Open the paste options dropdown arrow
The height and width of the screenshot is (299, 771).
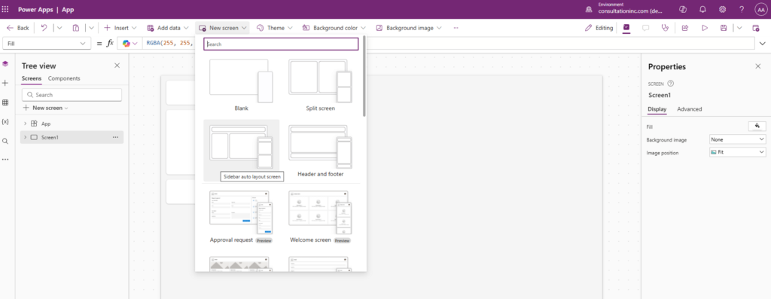coord(91,28)
